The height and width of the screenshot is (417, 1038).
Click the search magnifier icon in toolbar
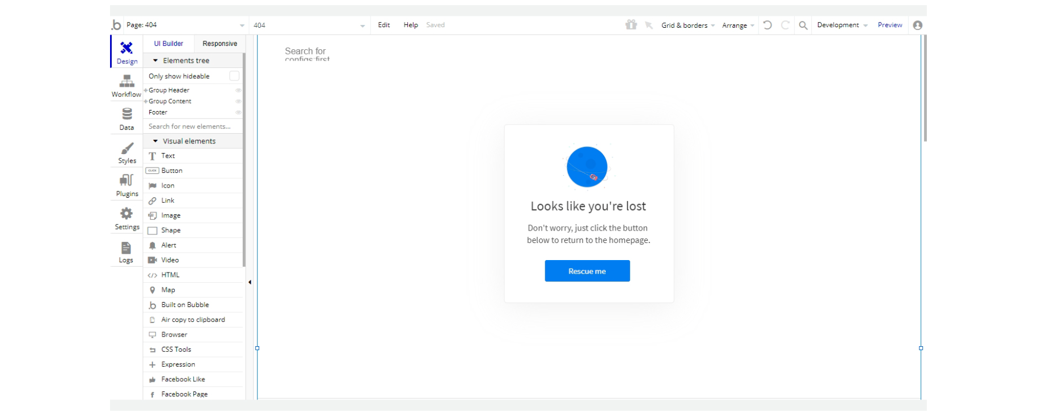tap(803, 25)
